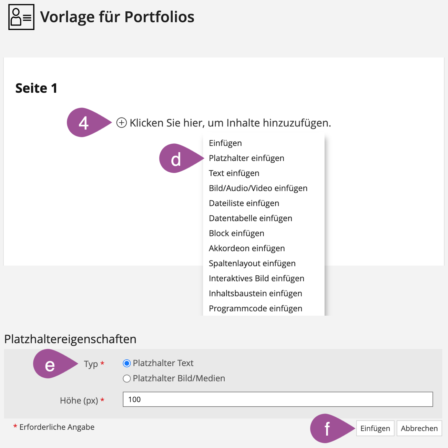The width and height of the screenshot is (448, 448).
Task: Select the Platzhalter Bild/Medien radio option
Action: coord(127,378)
